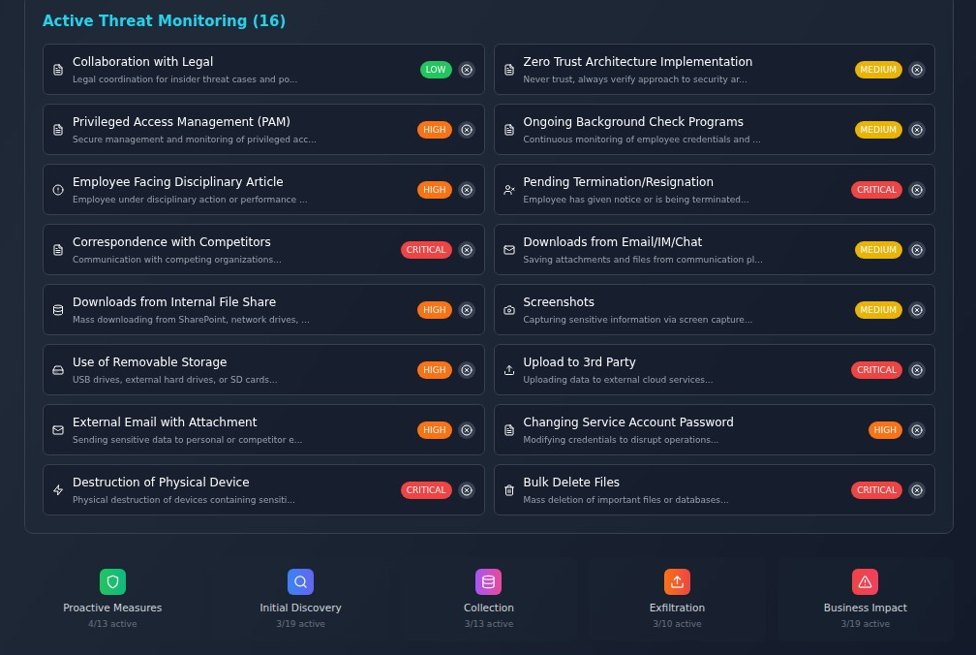
Task: Click the purple Collection database icon
Action: (x=488, y=581)
